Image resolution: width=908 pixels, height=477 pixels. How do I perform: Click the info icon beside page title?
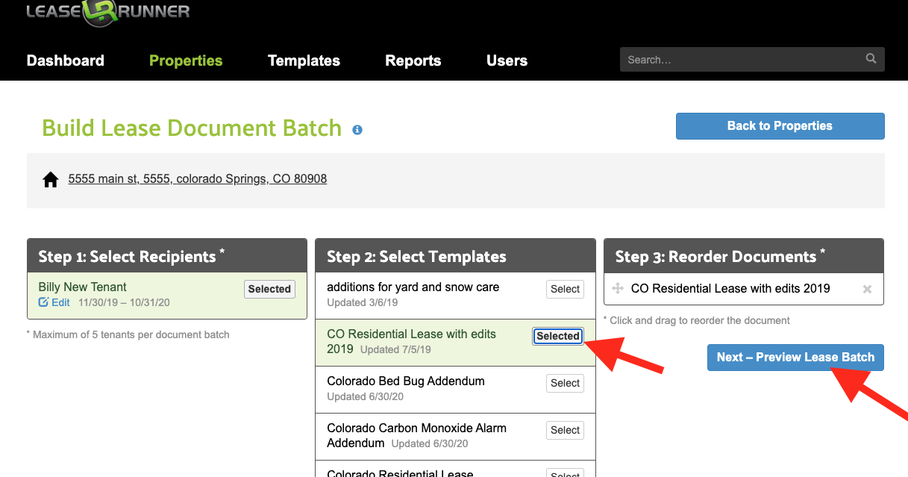point(357,130)
